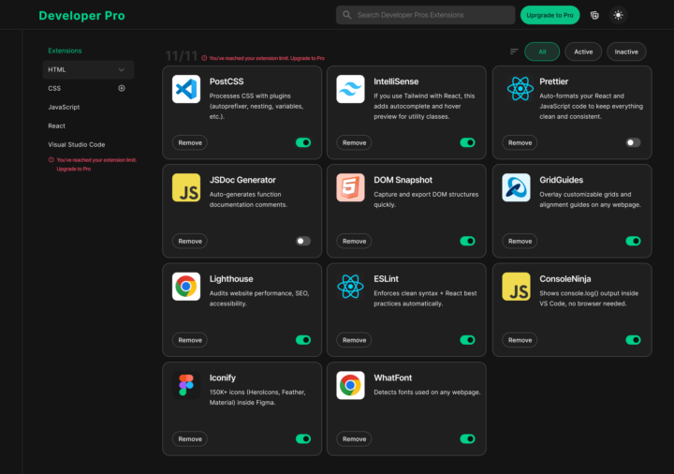Screen dimensions: 674x474
Task: Click the 11/11 extension counter
Action: tap(182, 56)
